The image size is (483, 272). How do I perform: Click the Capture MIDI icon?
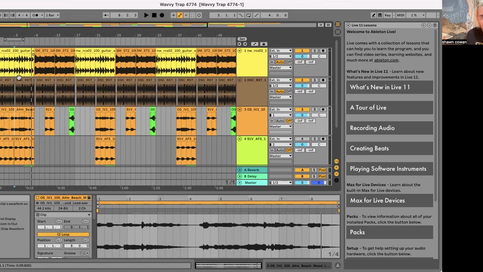coord(193,15)
